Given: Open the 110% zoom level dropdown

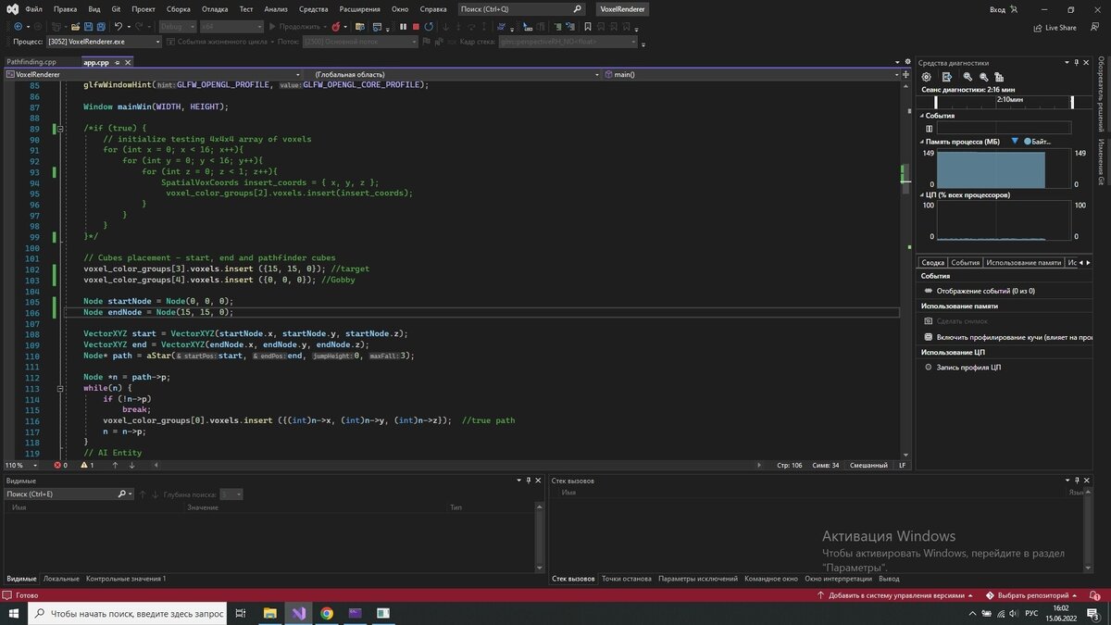Looking at the screenshot, I should [x=19, y=465].
